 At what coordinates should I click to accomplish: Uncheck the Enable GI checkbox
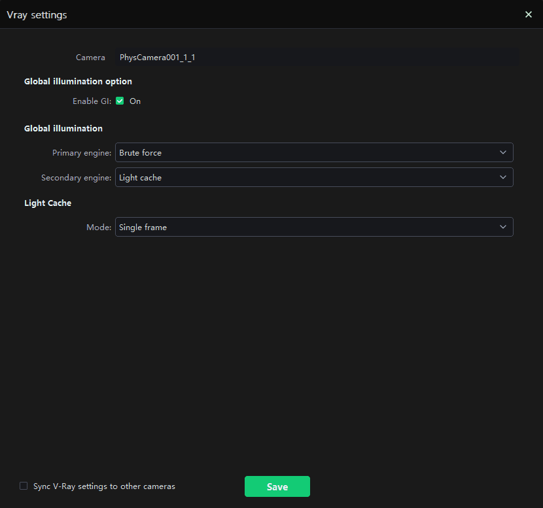120,101
